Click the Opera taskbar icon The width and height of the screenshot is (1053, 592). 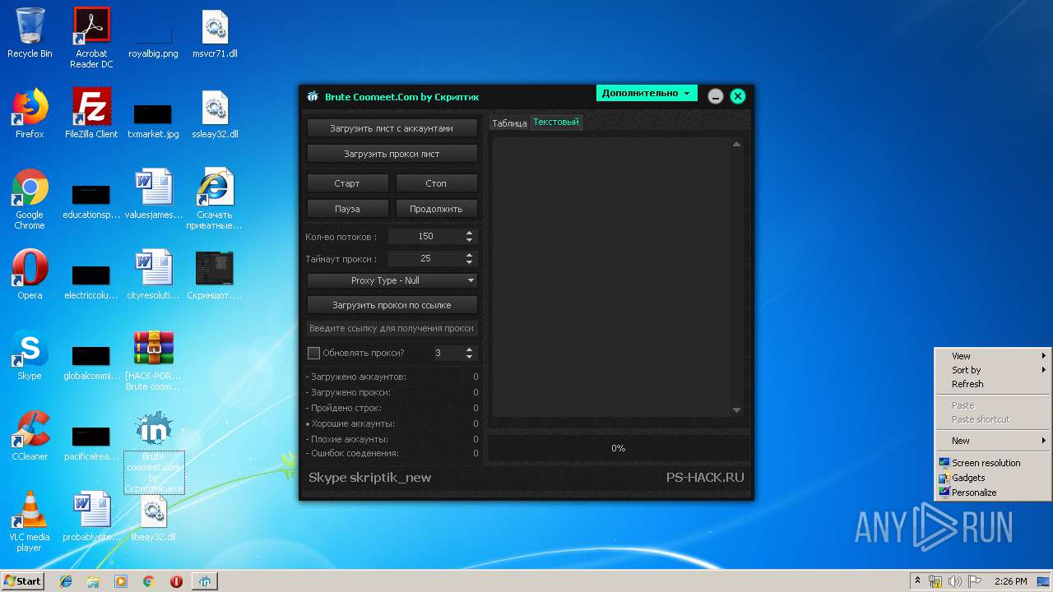tap(176, 581)
